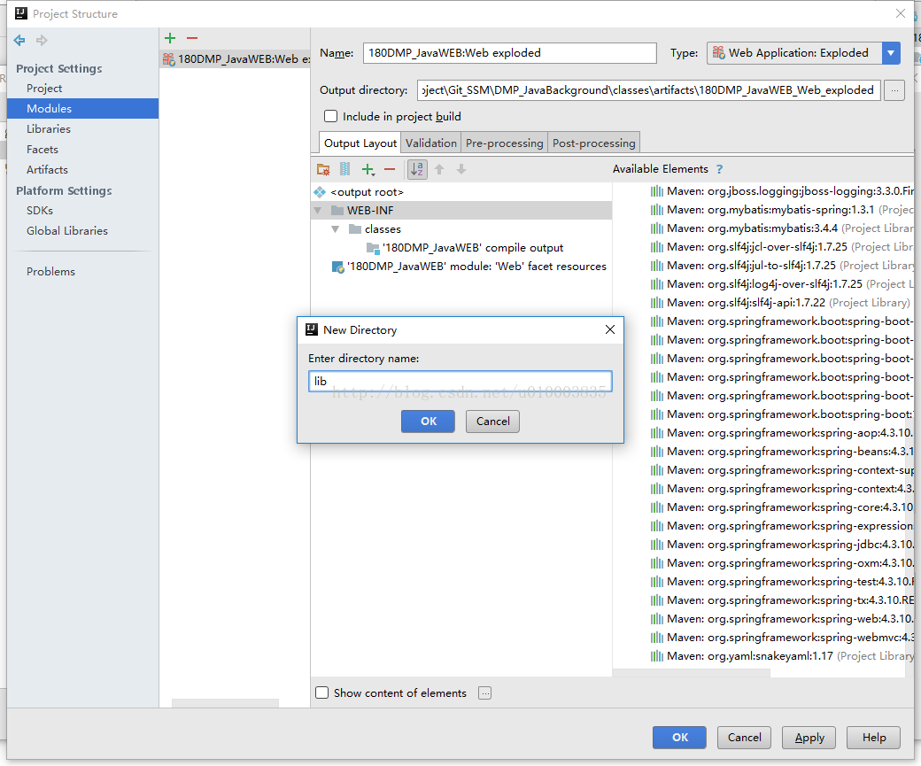Viewport: 921px width, 766px height.
Task: Click OK in New Directory dialog
Action: pos(429,422)
